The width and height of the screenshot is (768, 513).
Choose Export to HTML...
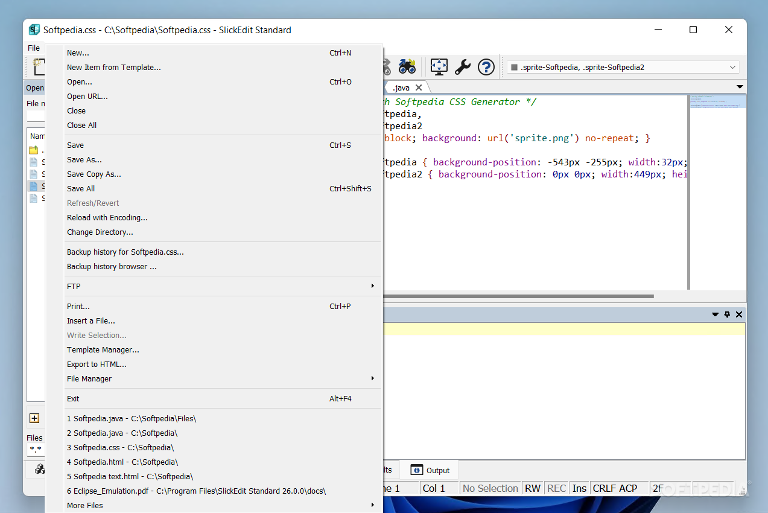pyautogui.click(x=223, y=364)
